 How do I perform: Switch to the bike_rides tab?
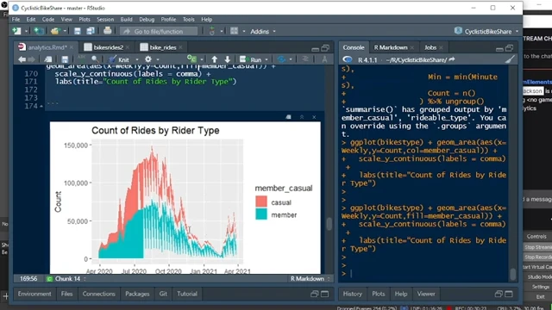tap(162, 47)
